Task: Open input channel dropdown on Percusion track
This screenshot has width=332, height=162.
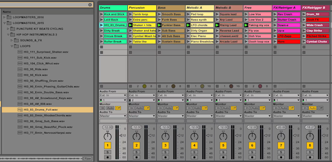Action: (x=142, y=100)
